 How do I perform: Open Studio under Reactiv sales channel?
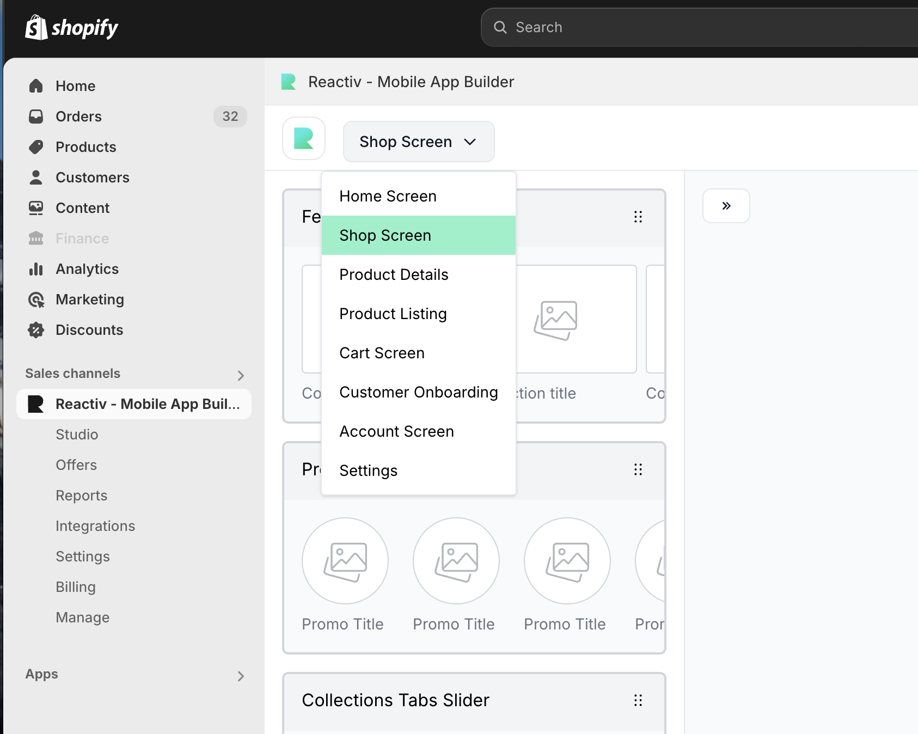pyautogui.click(x=77, y=435)
